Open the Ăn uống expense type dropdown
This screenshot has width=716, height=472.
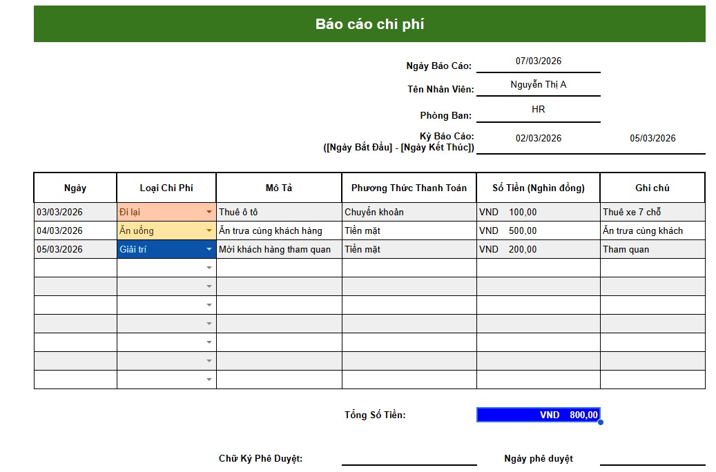click(x=209, y=230)
